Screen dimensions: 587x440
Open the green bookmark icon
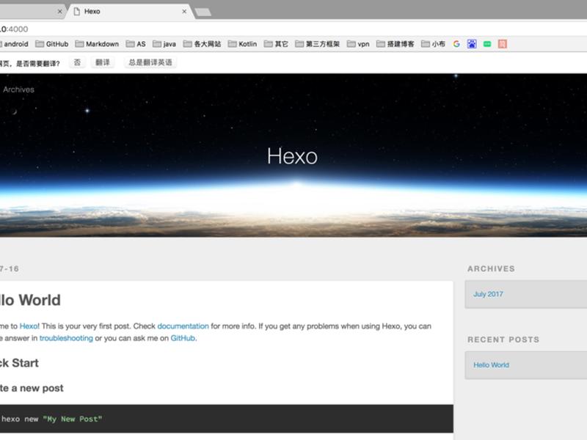(x=487, y=44)
